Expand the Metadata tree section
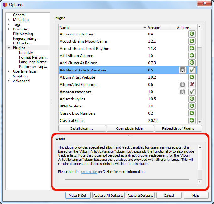Screen dimensions: 214x204 pyautogui.click(x=9, y=20)
